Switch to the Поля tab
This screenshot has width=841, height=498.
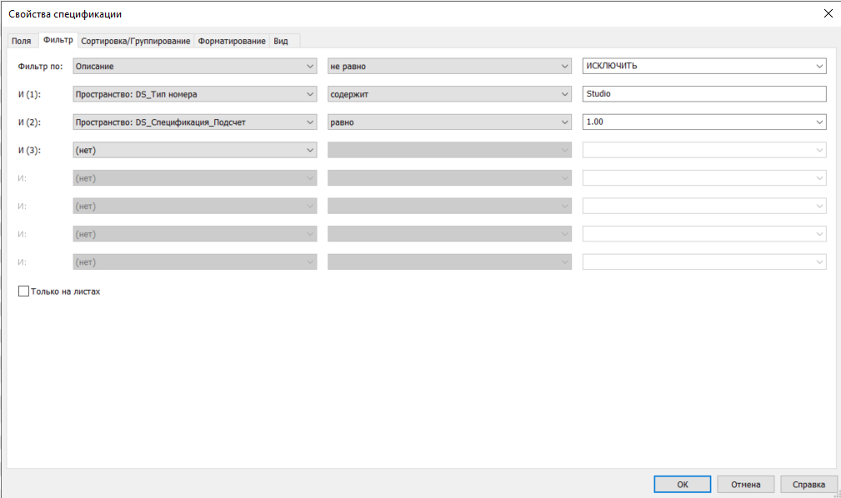click(x=22, y=41)
